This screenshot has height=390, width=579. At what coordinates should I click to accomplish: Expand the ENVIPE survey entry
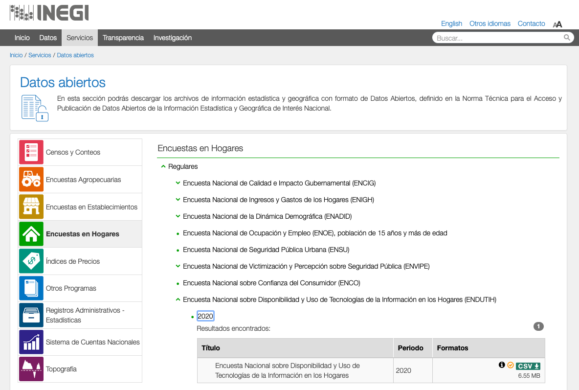[178, 266]
